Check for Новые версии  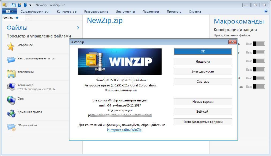pyautogui.click(x=203, y=102)
